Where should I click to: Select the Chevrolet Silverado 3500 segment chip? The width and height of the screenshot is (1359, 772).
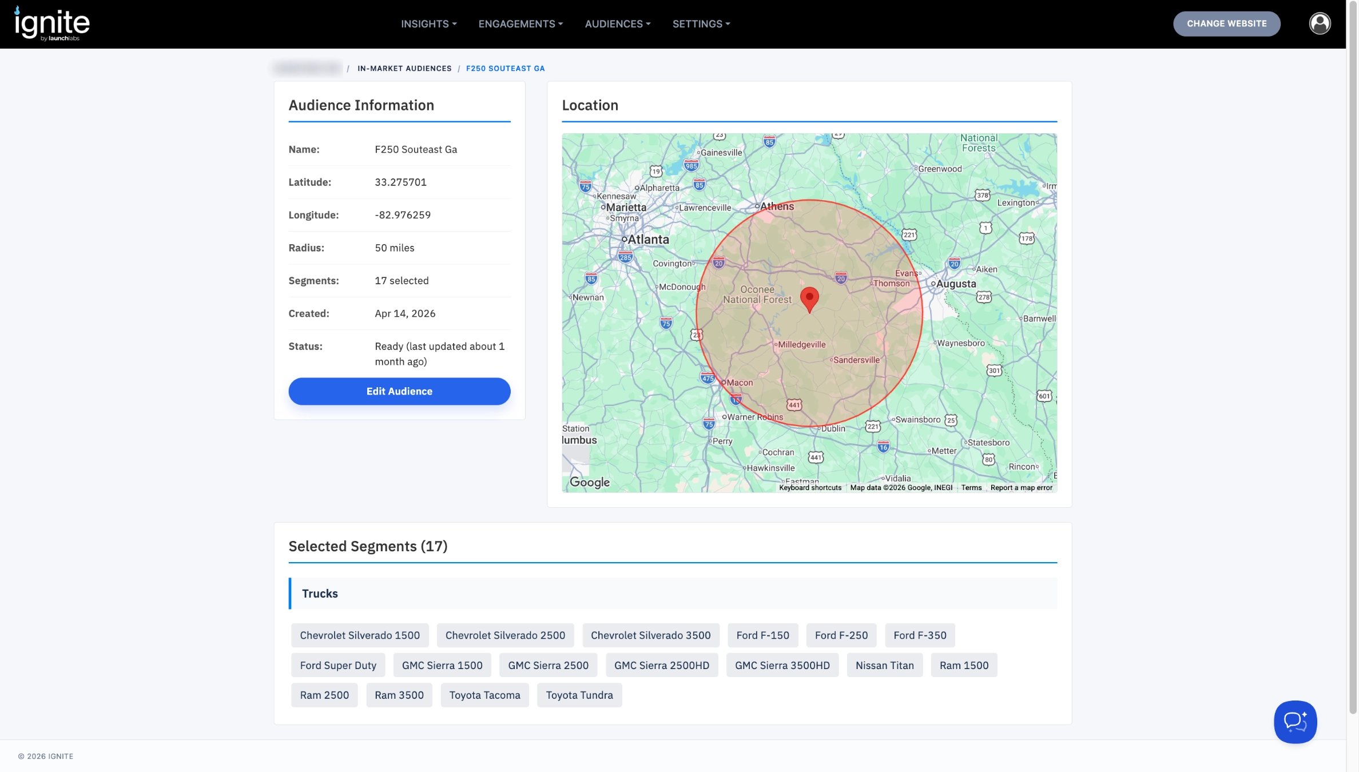tap(650, 635)
